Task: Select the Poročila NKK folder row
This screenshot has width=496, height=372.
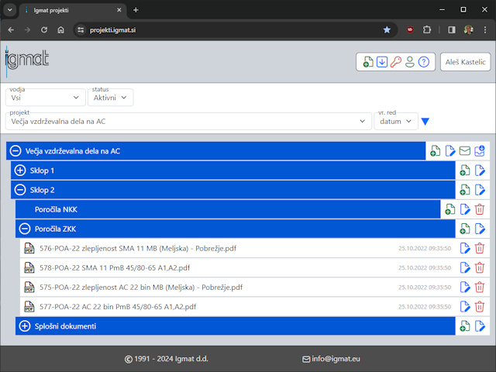Action: (228, 209)
